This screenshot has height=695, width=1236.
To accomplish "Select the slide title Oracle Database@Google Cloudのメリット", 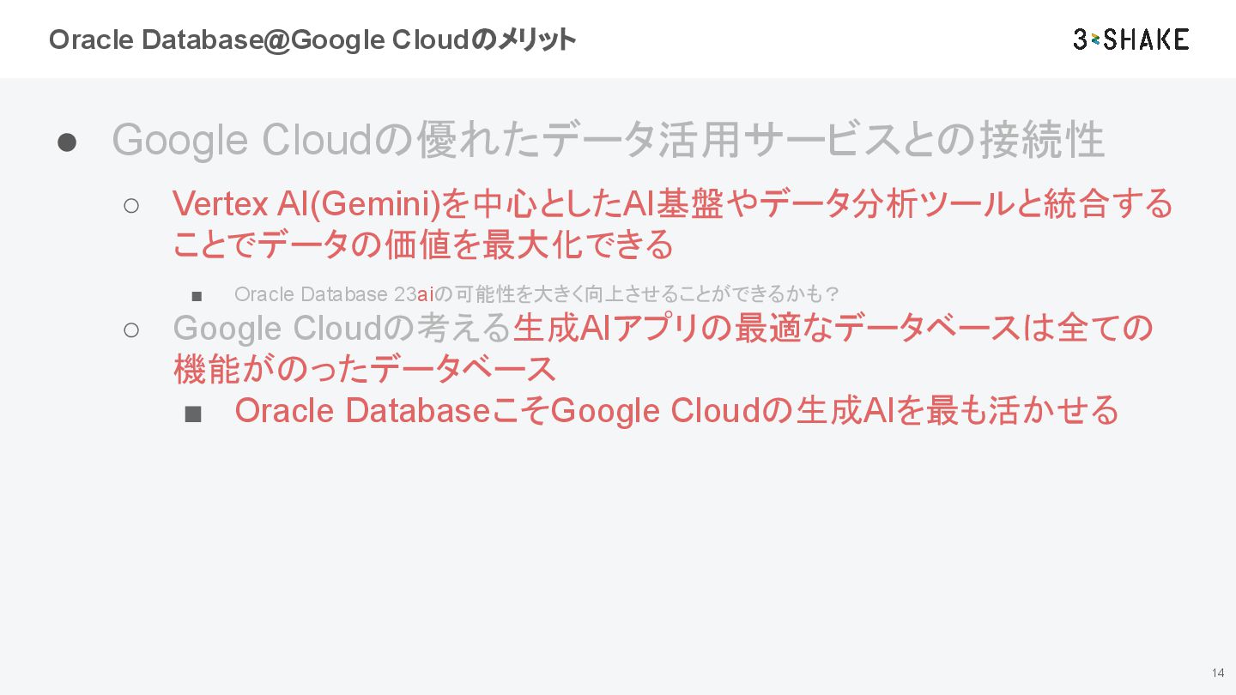I will (x=312, y=39).
